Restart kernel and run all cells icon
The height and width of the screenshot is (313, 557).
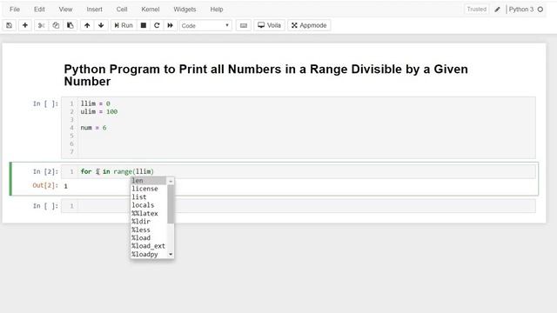tap(171, 25)
